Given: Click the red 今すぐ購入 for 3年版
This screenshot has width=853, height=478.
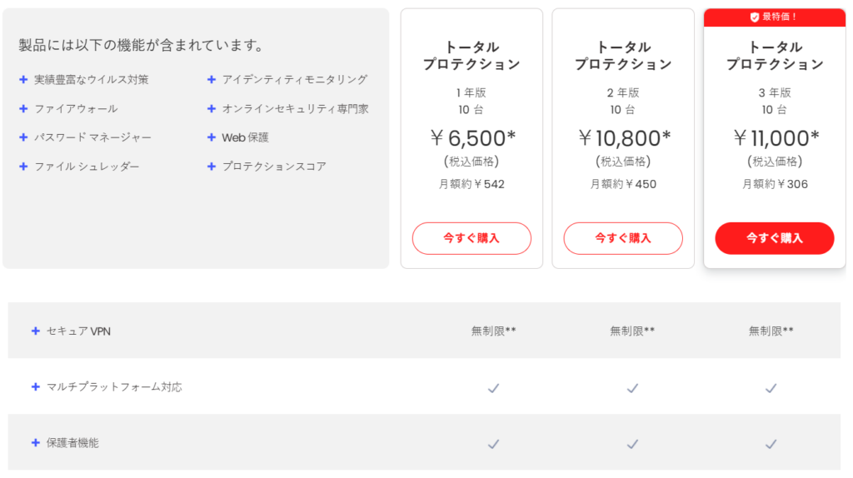Looking at the screenshot, I should [775, 238].
